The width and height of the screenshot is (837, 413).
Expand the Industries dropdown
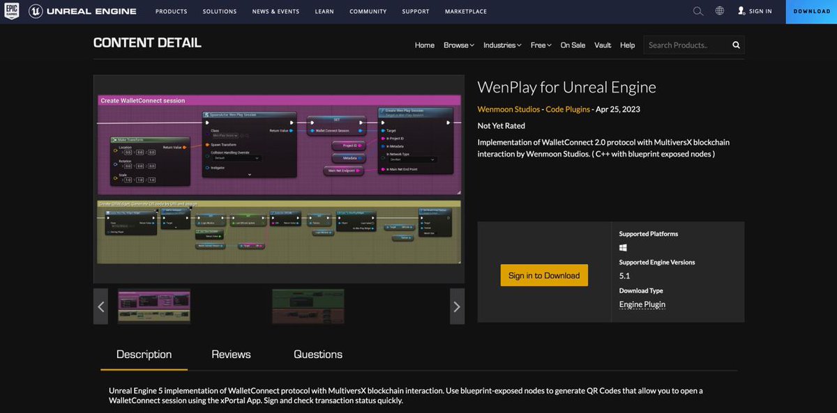503,45
